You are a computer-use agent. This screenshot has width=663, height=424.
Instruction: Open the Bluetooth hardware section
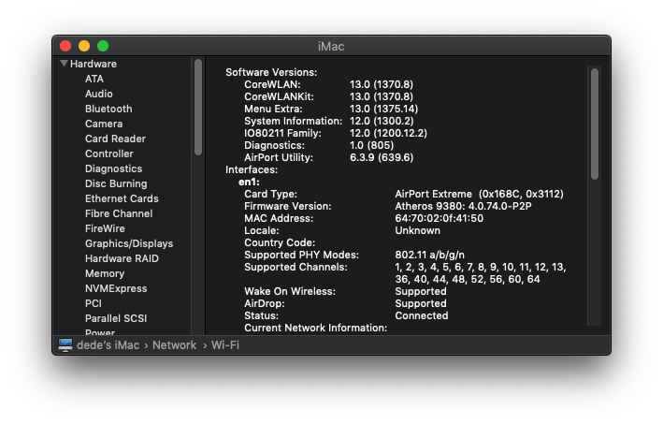tap(108, 109)
